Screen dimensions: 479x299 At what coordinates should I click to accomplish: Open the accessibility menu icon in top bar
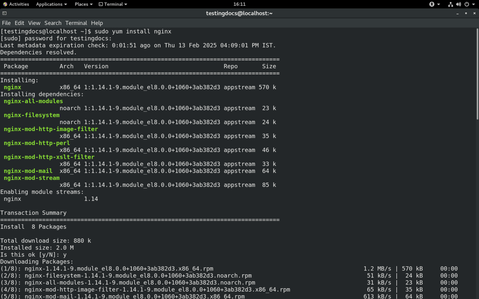tap(432, 4)
